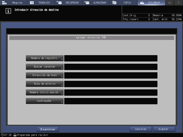
Task: Choose the Ruta de archivo button
Action: [45, 84]
